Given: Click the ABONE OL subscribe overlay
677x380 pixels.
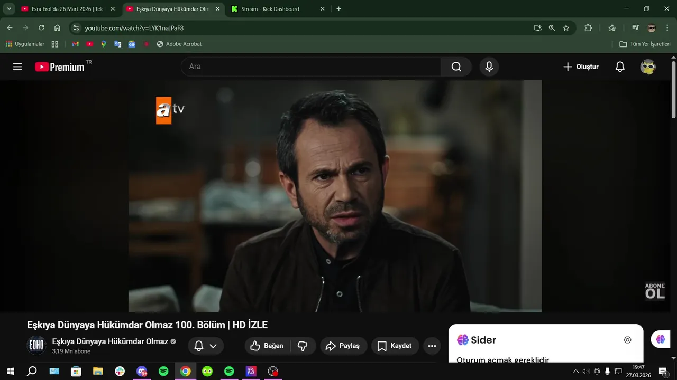Looking at the screenshot, I should tap(655, 291).
